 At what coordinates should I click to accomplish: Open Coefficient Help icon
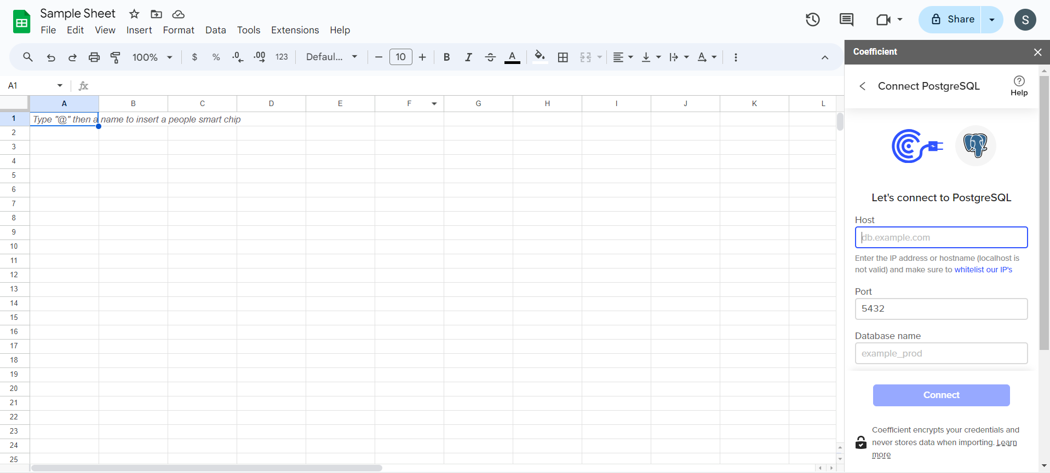1019,86
